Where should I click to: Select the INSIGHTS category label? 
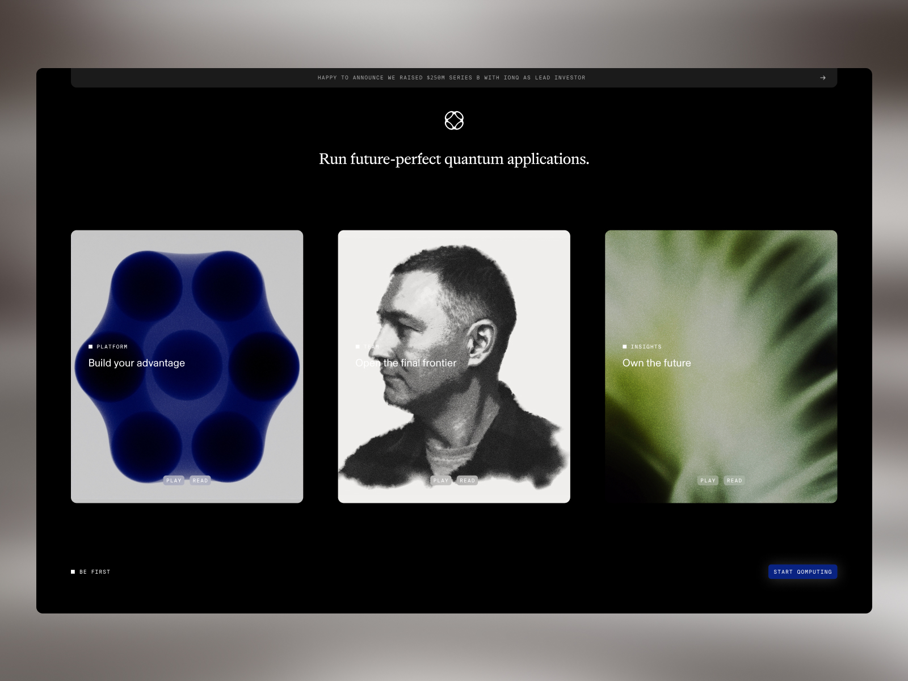click(x=646, y=347)
